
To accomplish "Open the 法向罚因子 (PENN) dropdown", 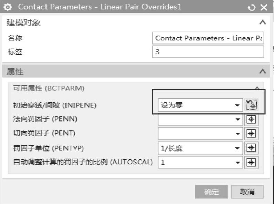I will (237, 119).
